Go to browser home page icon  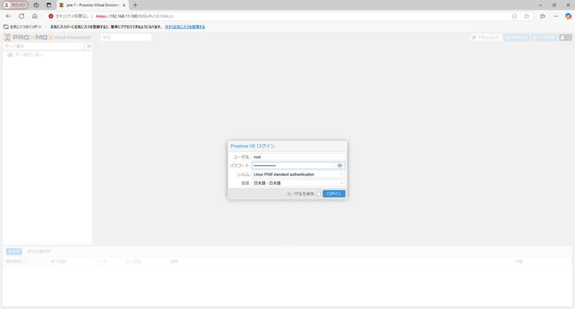coord(34,16)
